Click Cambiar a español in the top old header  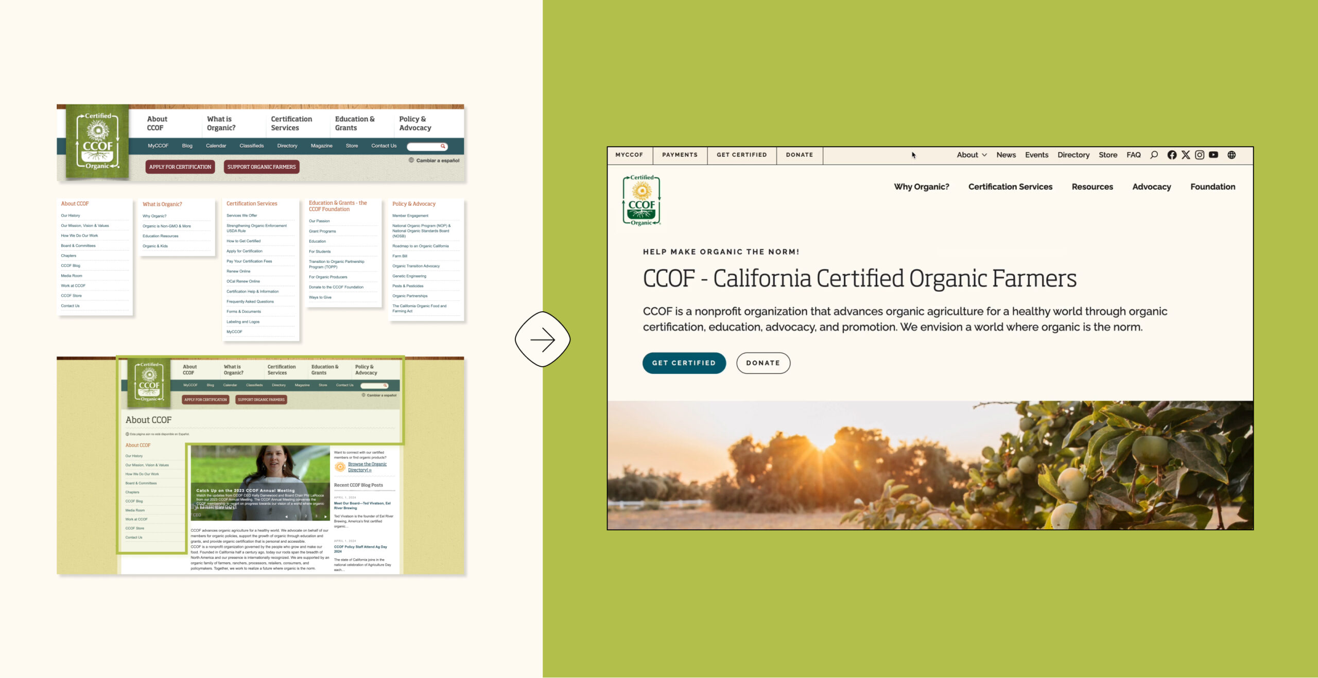[x=434, y=160]
